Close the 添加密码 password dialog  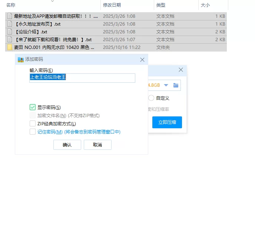142,60
